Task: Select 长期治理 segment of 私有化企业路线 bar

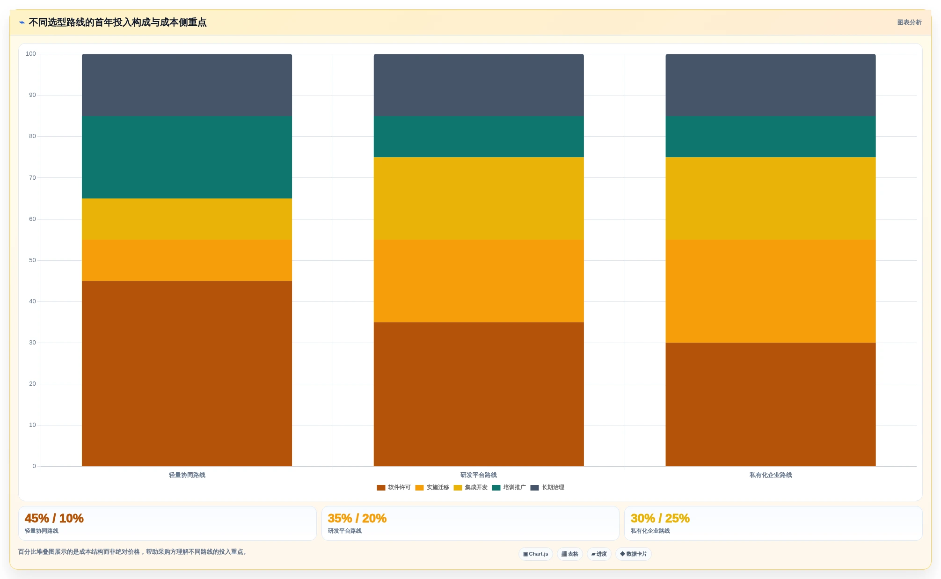Action: click(771, 85)
